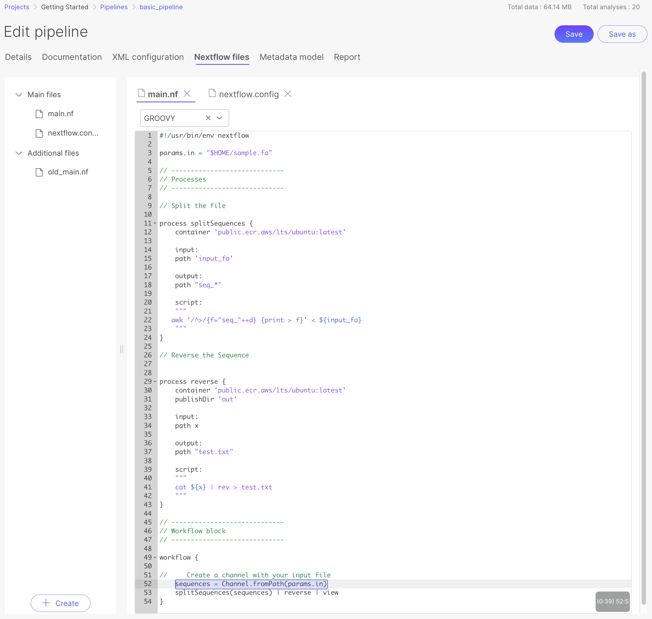Create a new file with plus button
The height and width of the screenshot is (619, 652).
(60, 603)
